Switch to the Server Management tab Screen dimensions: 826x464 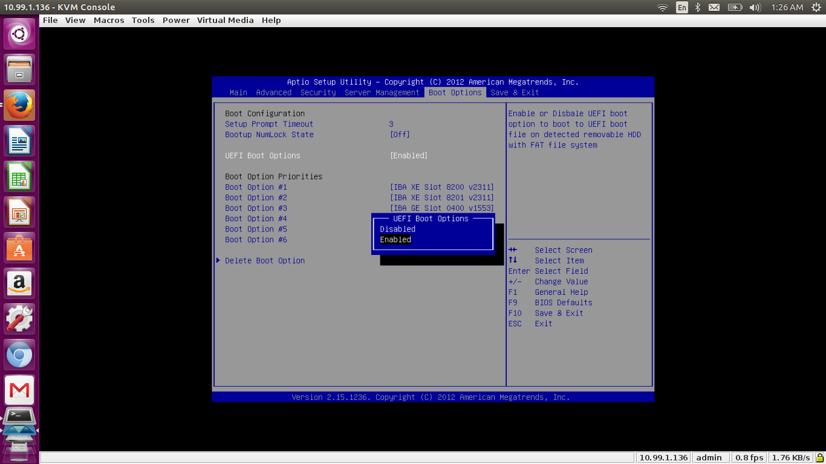point(382,92)
